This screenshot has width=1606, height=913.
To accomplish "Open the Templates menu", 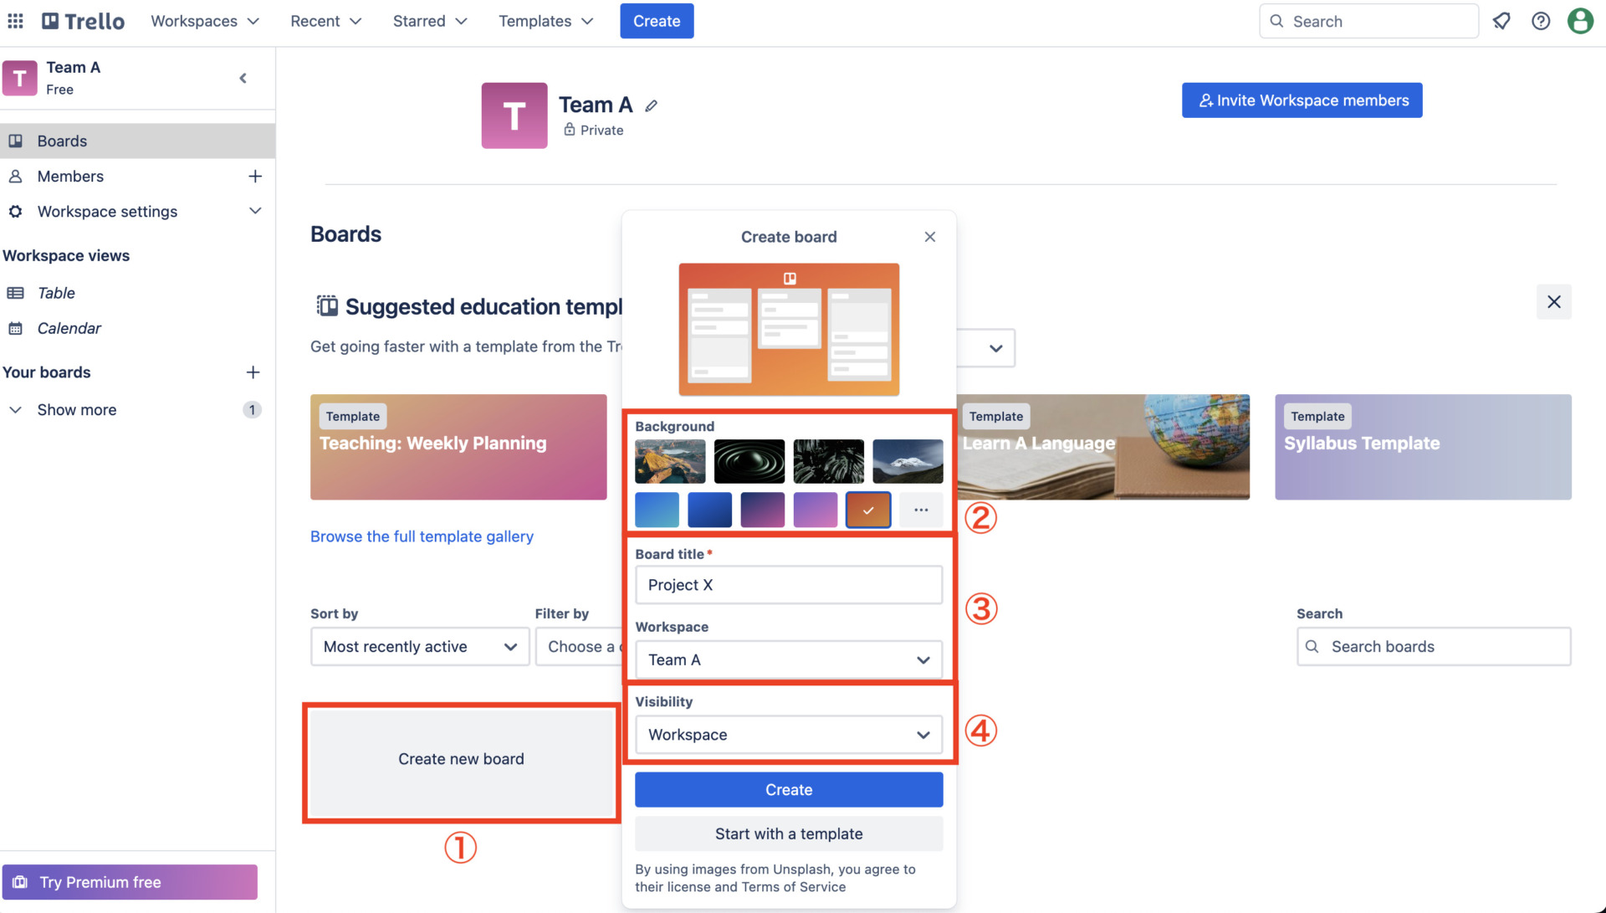I will click(545, 21).
